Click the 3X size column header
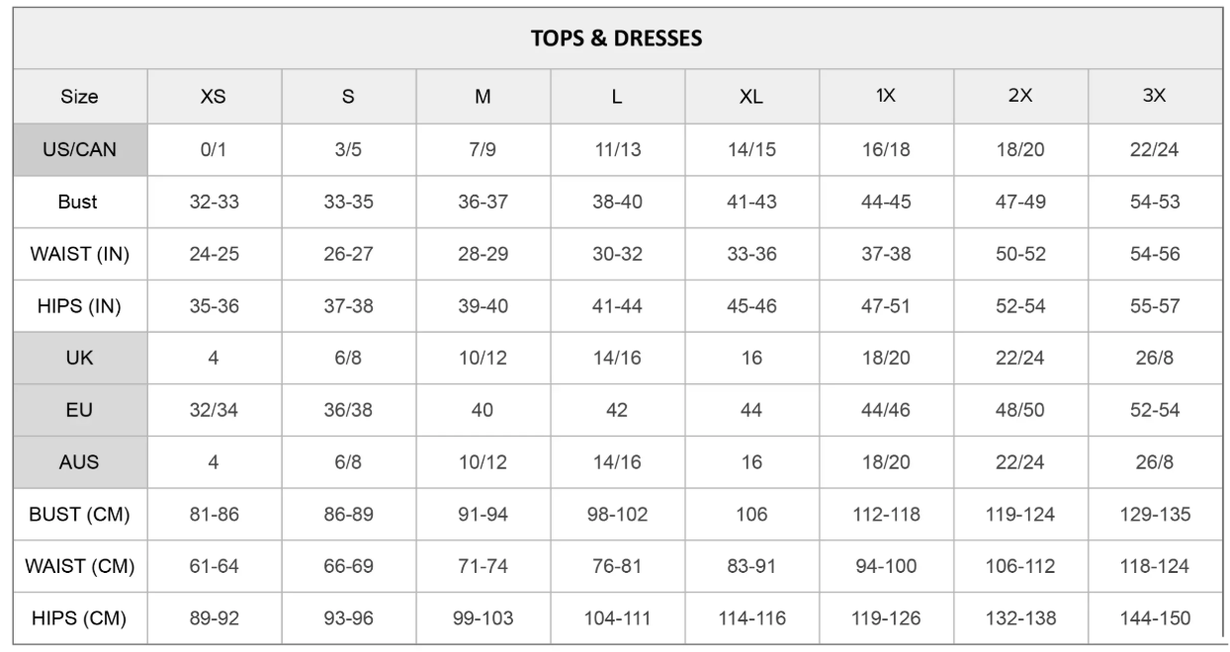 click(x=1155, y=97)
